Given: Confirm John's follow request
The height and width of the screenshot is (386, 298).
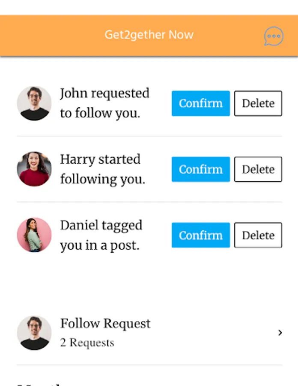Looking at the screenshot, I should coord(200,103).
